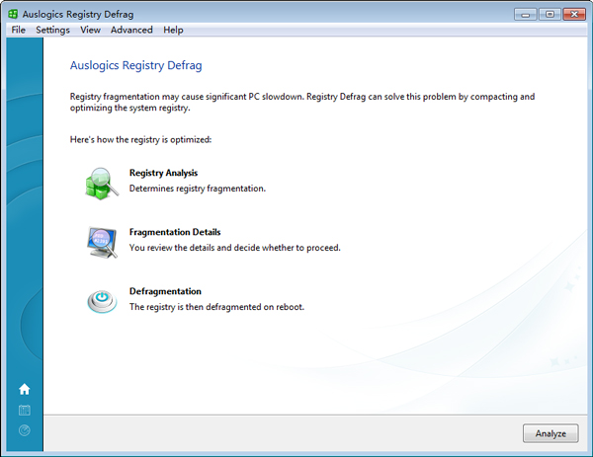This screenshot has height=457, width=593.
Task: Click the Registry Analysis magnifier icon
Action: click(x=102, y=184)
